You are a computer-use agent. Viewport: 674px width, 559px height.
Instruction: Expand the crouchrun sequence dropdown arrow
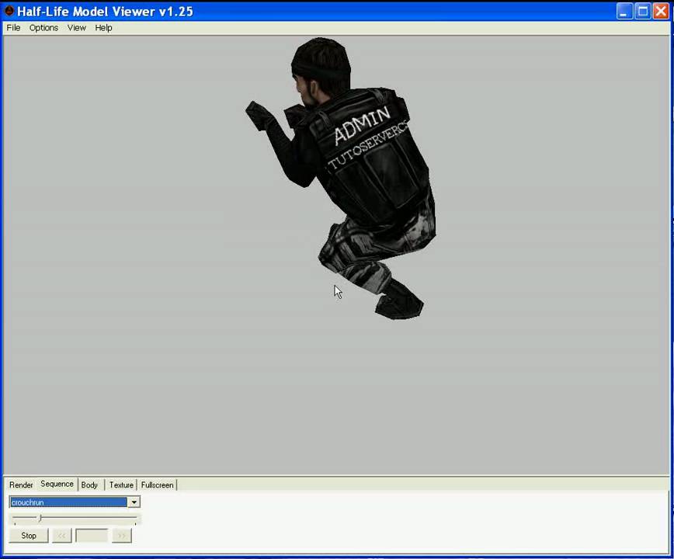(134, 502)
